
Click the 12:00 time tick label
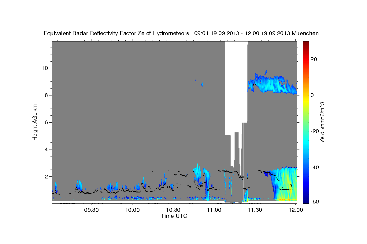point(296,210)
